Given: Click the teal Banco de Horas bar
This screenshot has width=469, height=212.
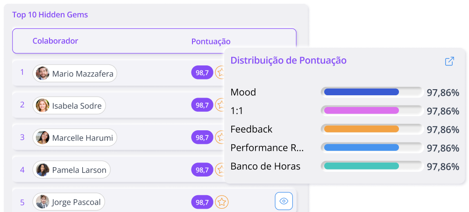Looking at the screenshot, I should 361,166.
